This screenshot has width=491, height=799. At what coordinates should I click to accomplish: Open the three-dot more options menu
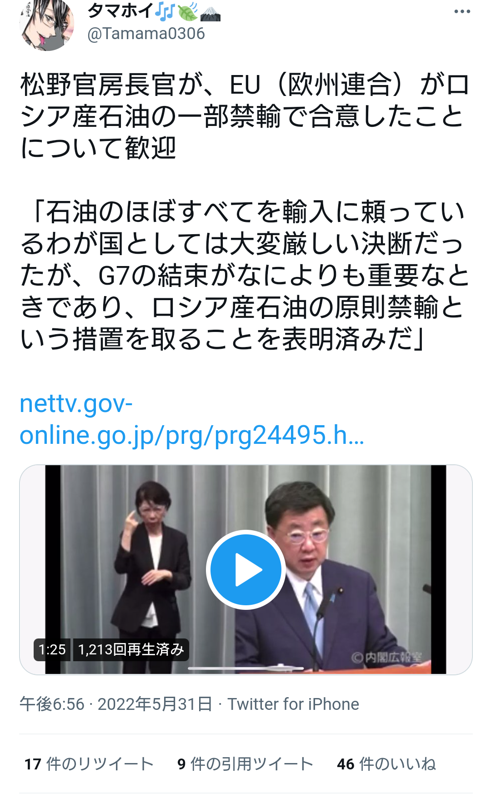point(462,11)
